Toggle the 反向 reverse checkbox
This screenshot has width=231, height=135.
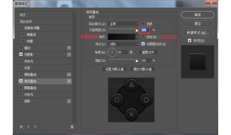click(143, 37)
